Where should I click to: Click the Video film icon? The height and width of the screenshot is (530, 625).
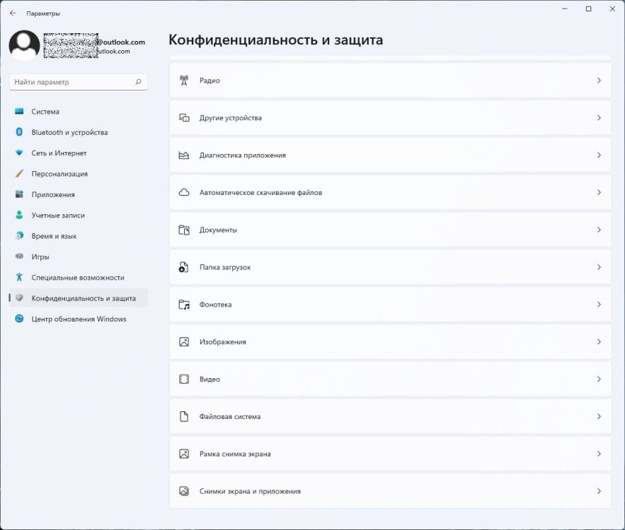tap(184, 379)
